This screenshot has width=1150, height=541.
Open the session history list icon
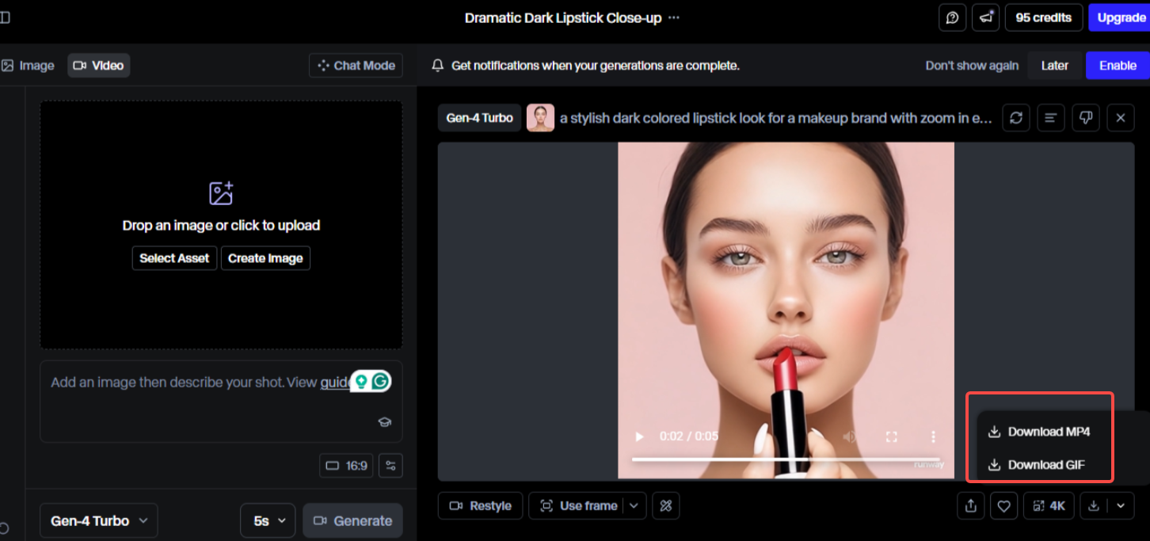tap(1051, 117)
